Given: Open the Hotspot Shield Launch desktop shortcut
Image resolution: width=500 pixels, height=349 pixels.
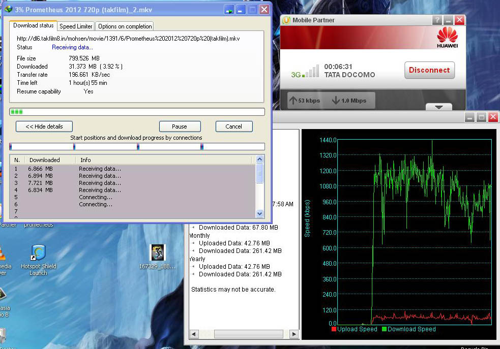Looking at the screenshot, I should click(38, 260).
